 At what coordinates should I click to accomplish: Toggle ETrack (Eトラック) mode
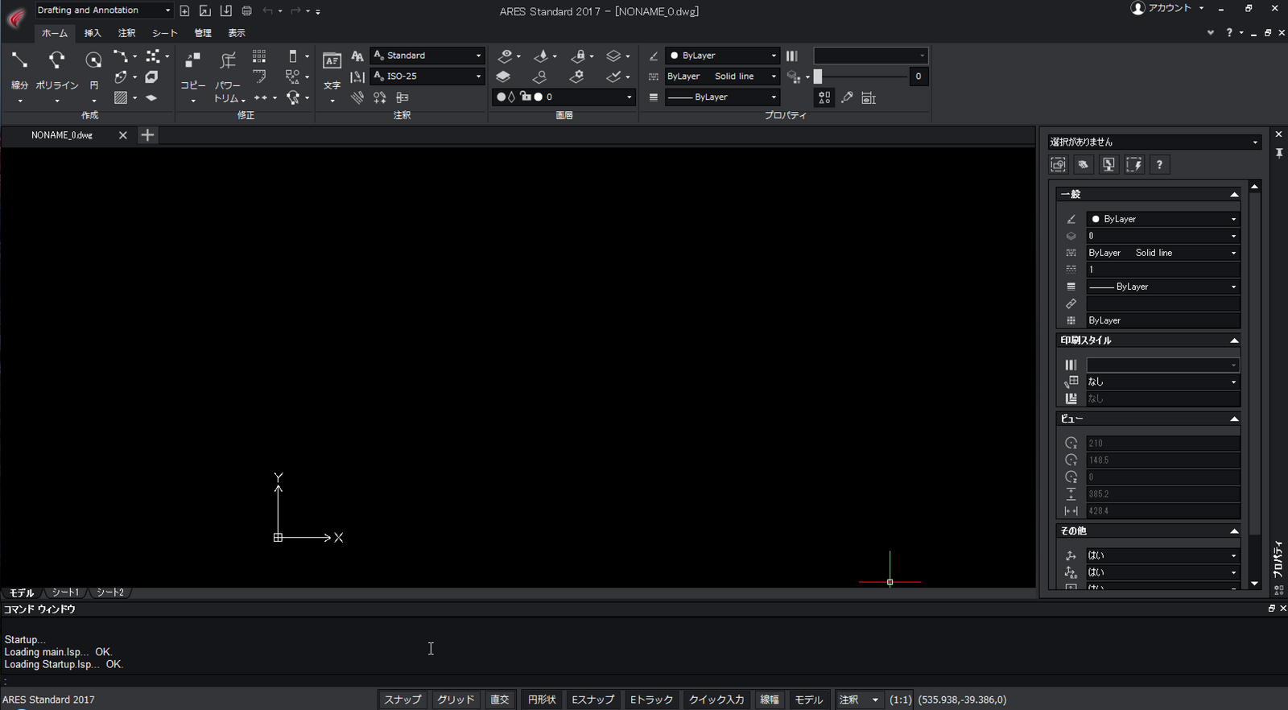pos(651,700)
